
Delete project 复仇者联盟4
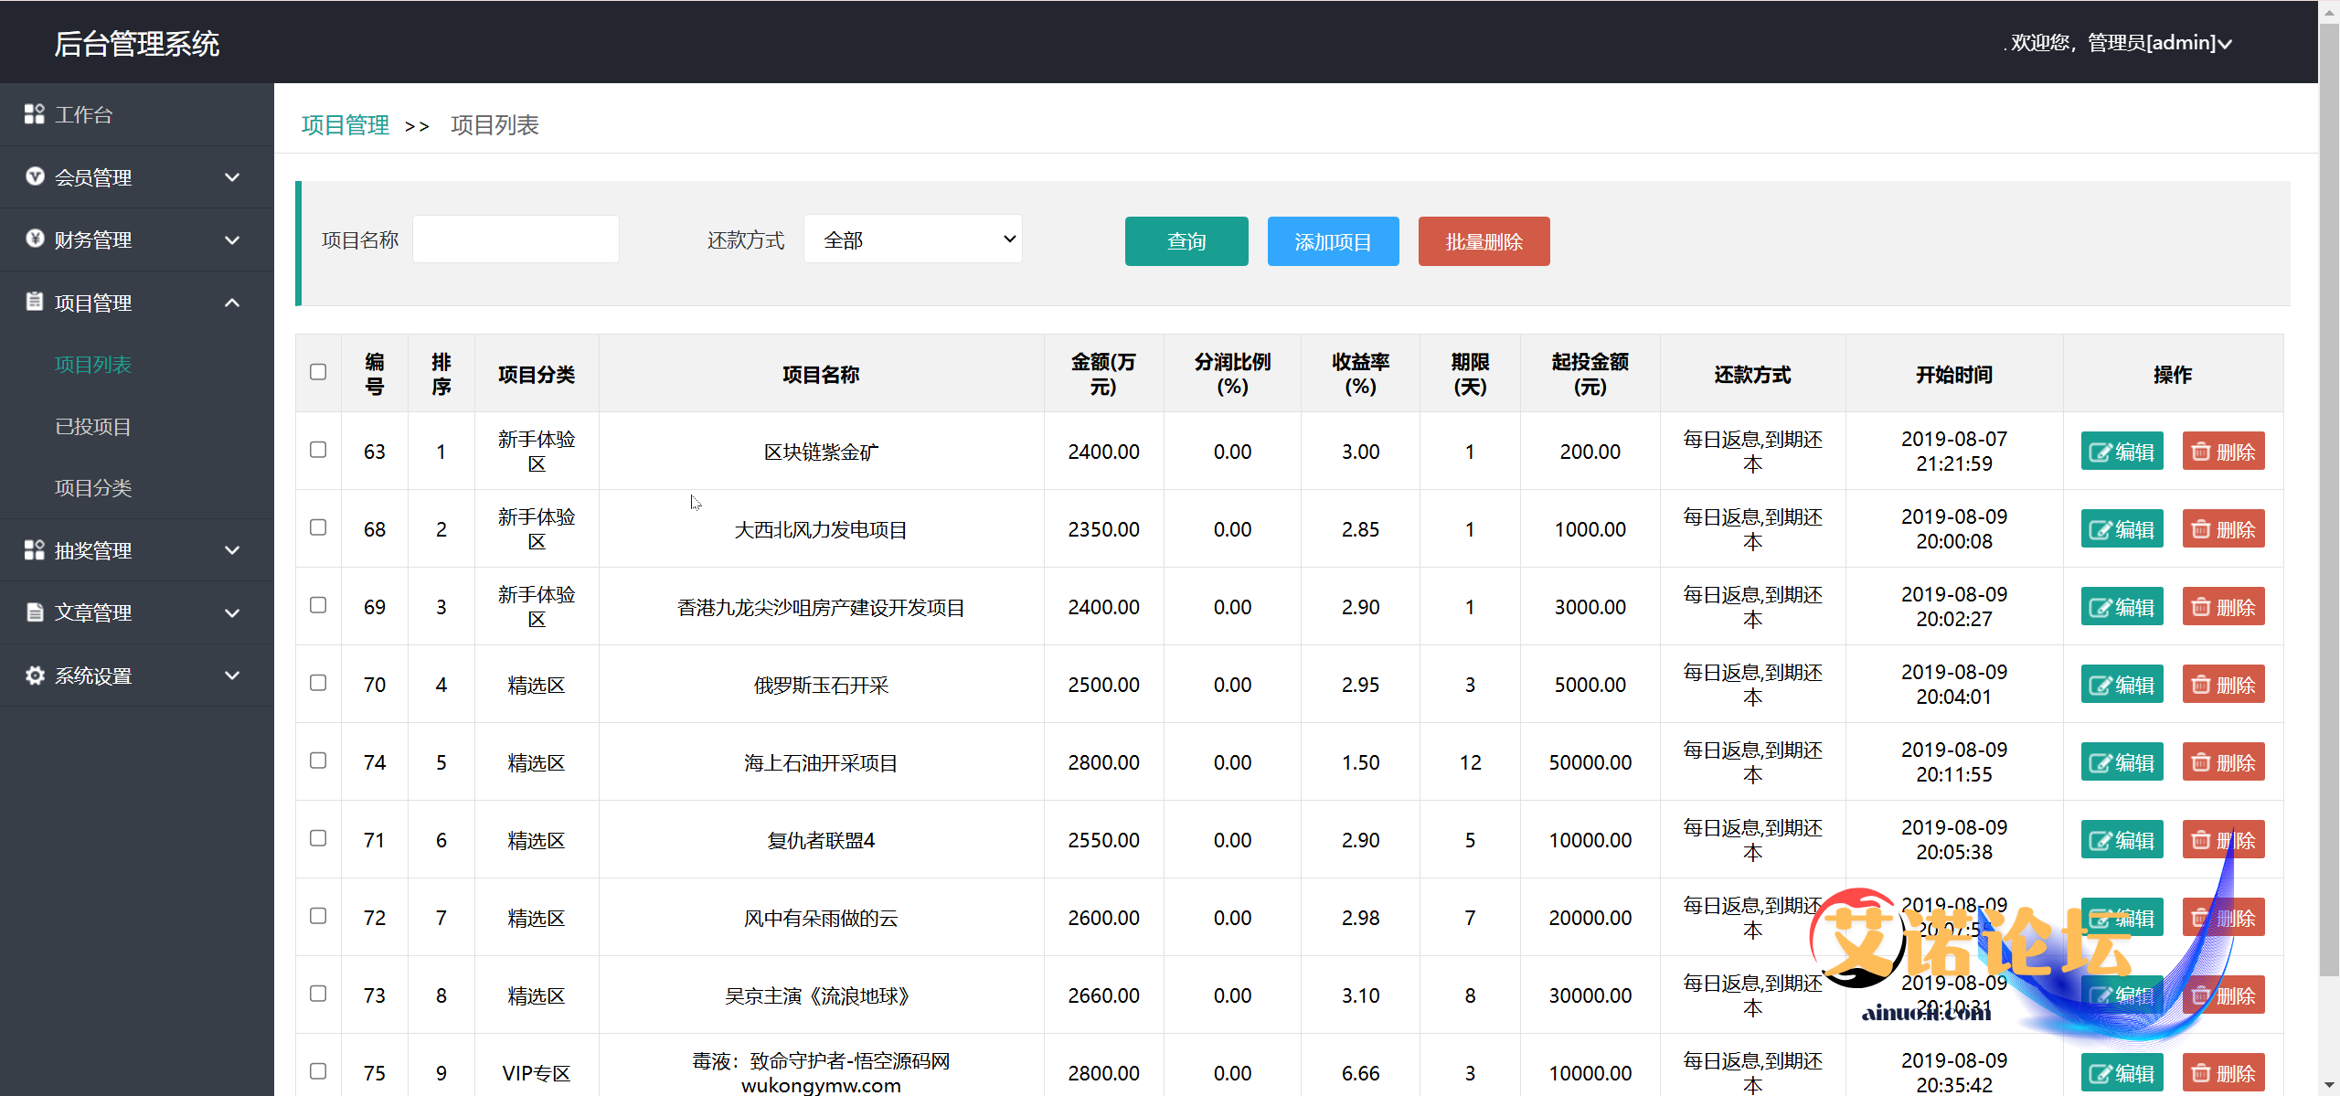tap(2223, 840)
